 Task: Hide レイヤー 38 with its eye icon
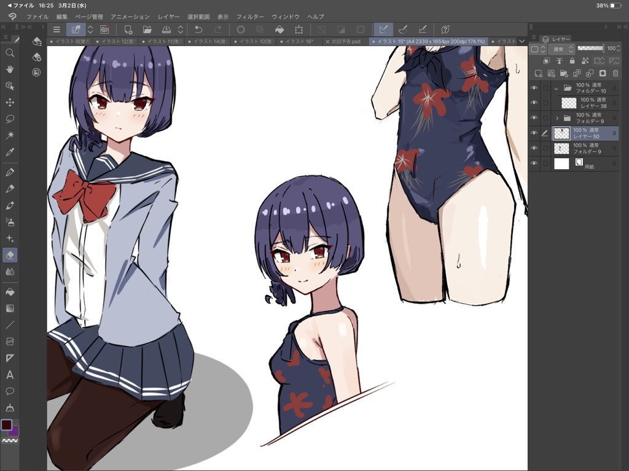(x=534, y=103)
